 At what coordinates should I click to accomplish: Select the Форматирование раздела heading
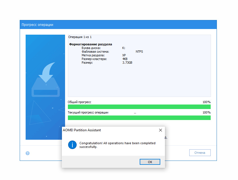click(90, 44)
